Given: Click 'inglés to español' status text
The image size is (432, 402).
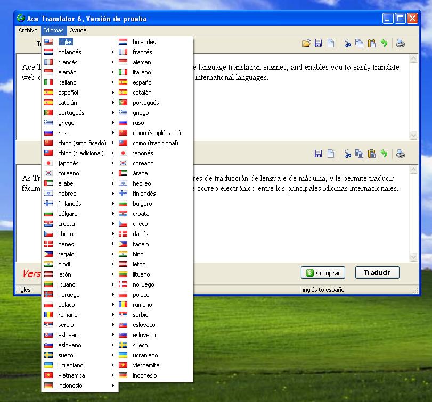Looking at the screenshot, I should (x=324, y=290).
